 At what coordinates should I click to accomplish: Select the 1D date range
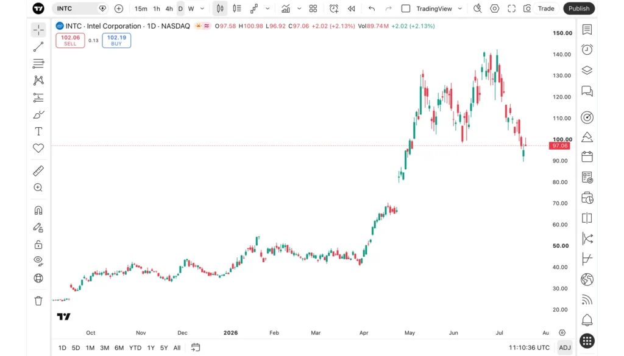coord(63,347)
